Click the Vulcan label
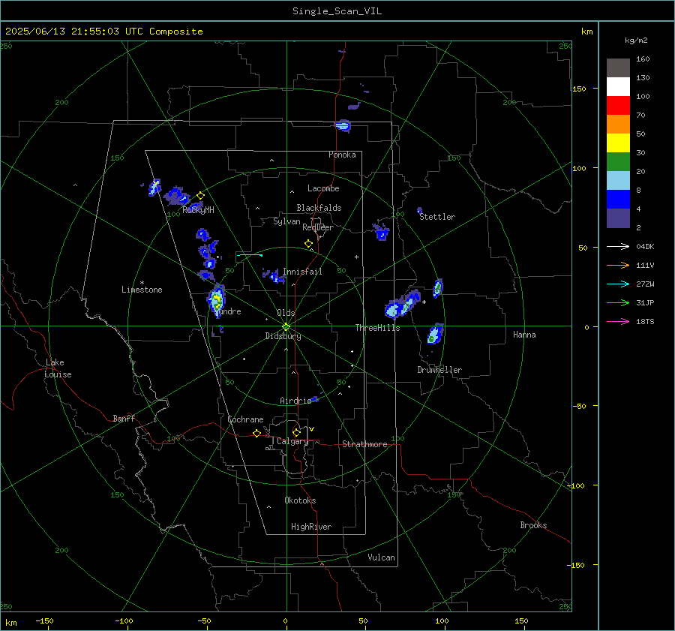This screenshot has height=631, width=675. pos(382,557)
